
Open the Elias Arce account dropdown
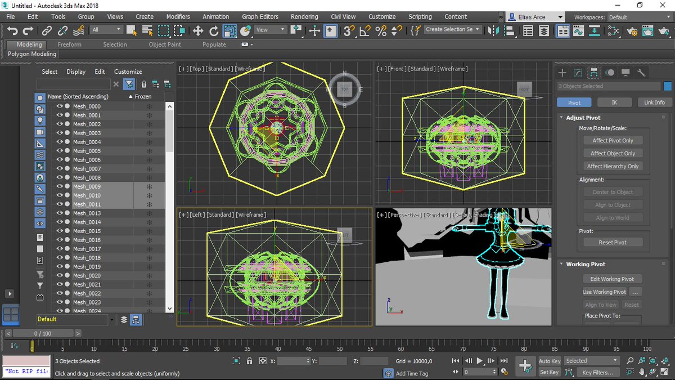pos(535,17)
